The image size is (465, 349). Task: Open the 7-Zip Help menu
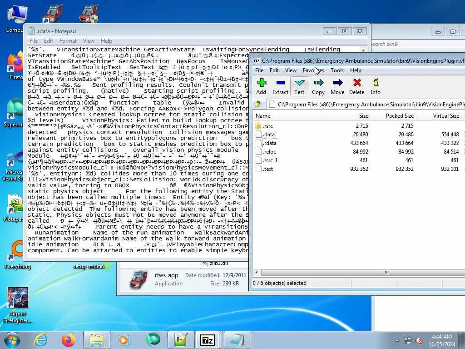[356, 70]
